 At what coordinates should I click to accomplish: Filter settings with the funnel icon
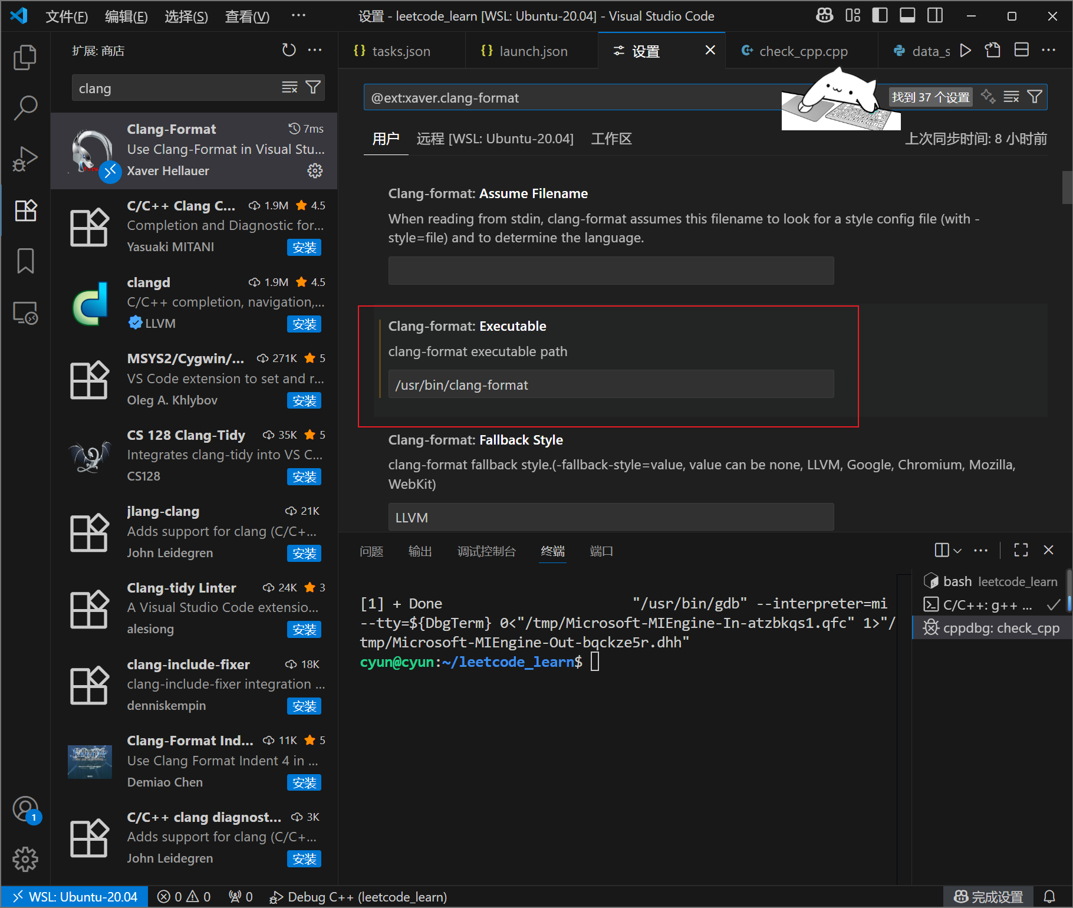[1035, 97]
